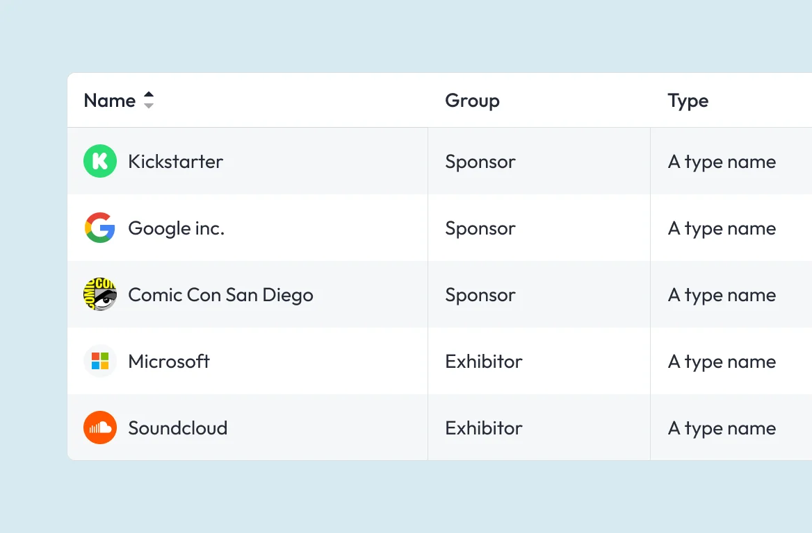Viewport: 812px width, 533px height.
Task: Click the Name column header
Action: (x=110, y=101)
